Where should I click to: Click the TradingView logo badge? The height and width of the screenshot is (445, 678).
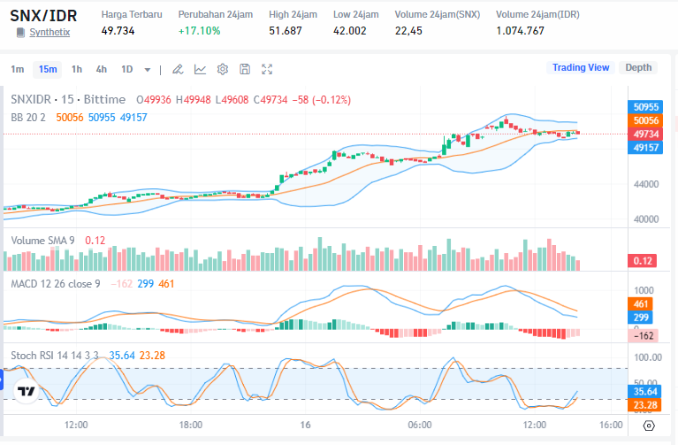tap(27, 391)
